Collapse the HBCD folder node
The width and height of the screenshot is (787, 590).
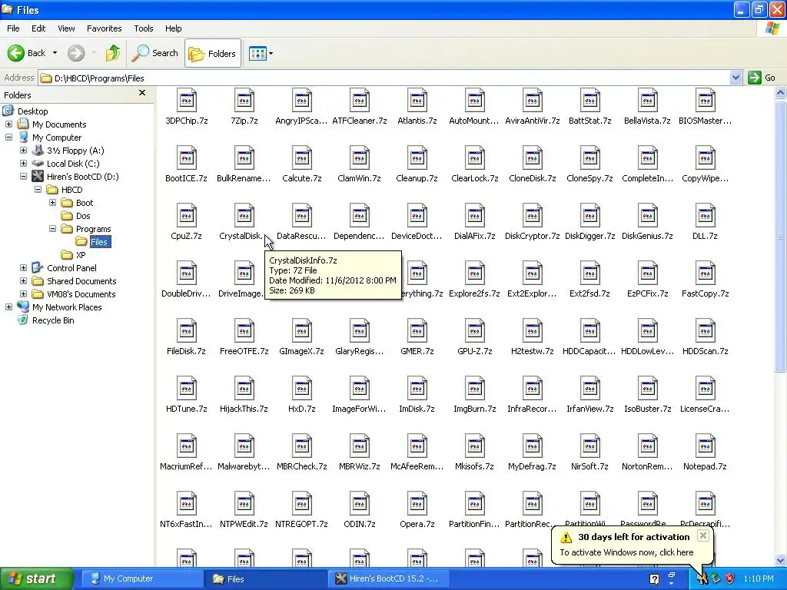click(38, 189)
